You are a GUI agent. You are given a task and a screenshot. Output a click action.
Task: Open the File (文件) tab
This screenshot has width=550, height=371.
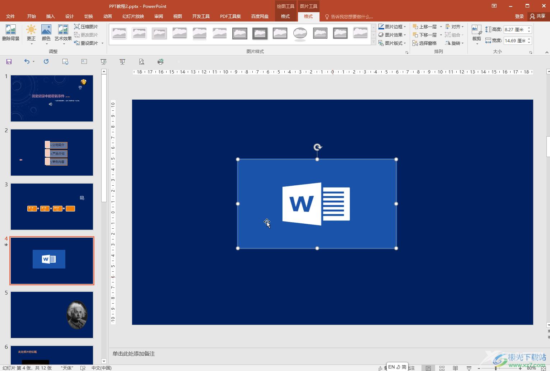click(10, 16)
